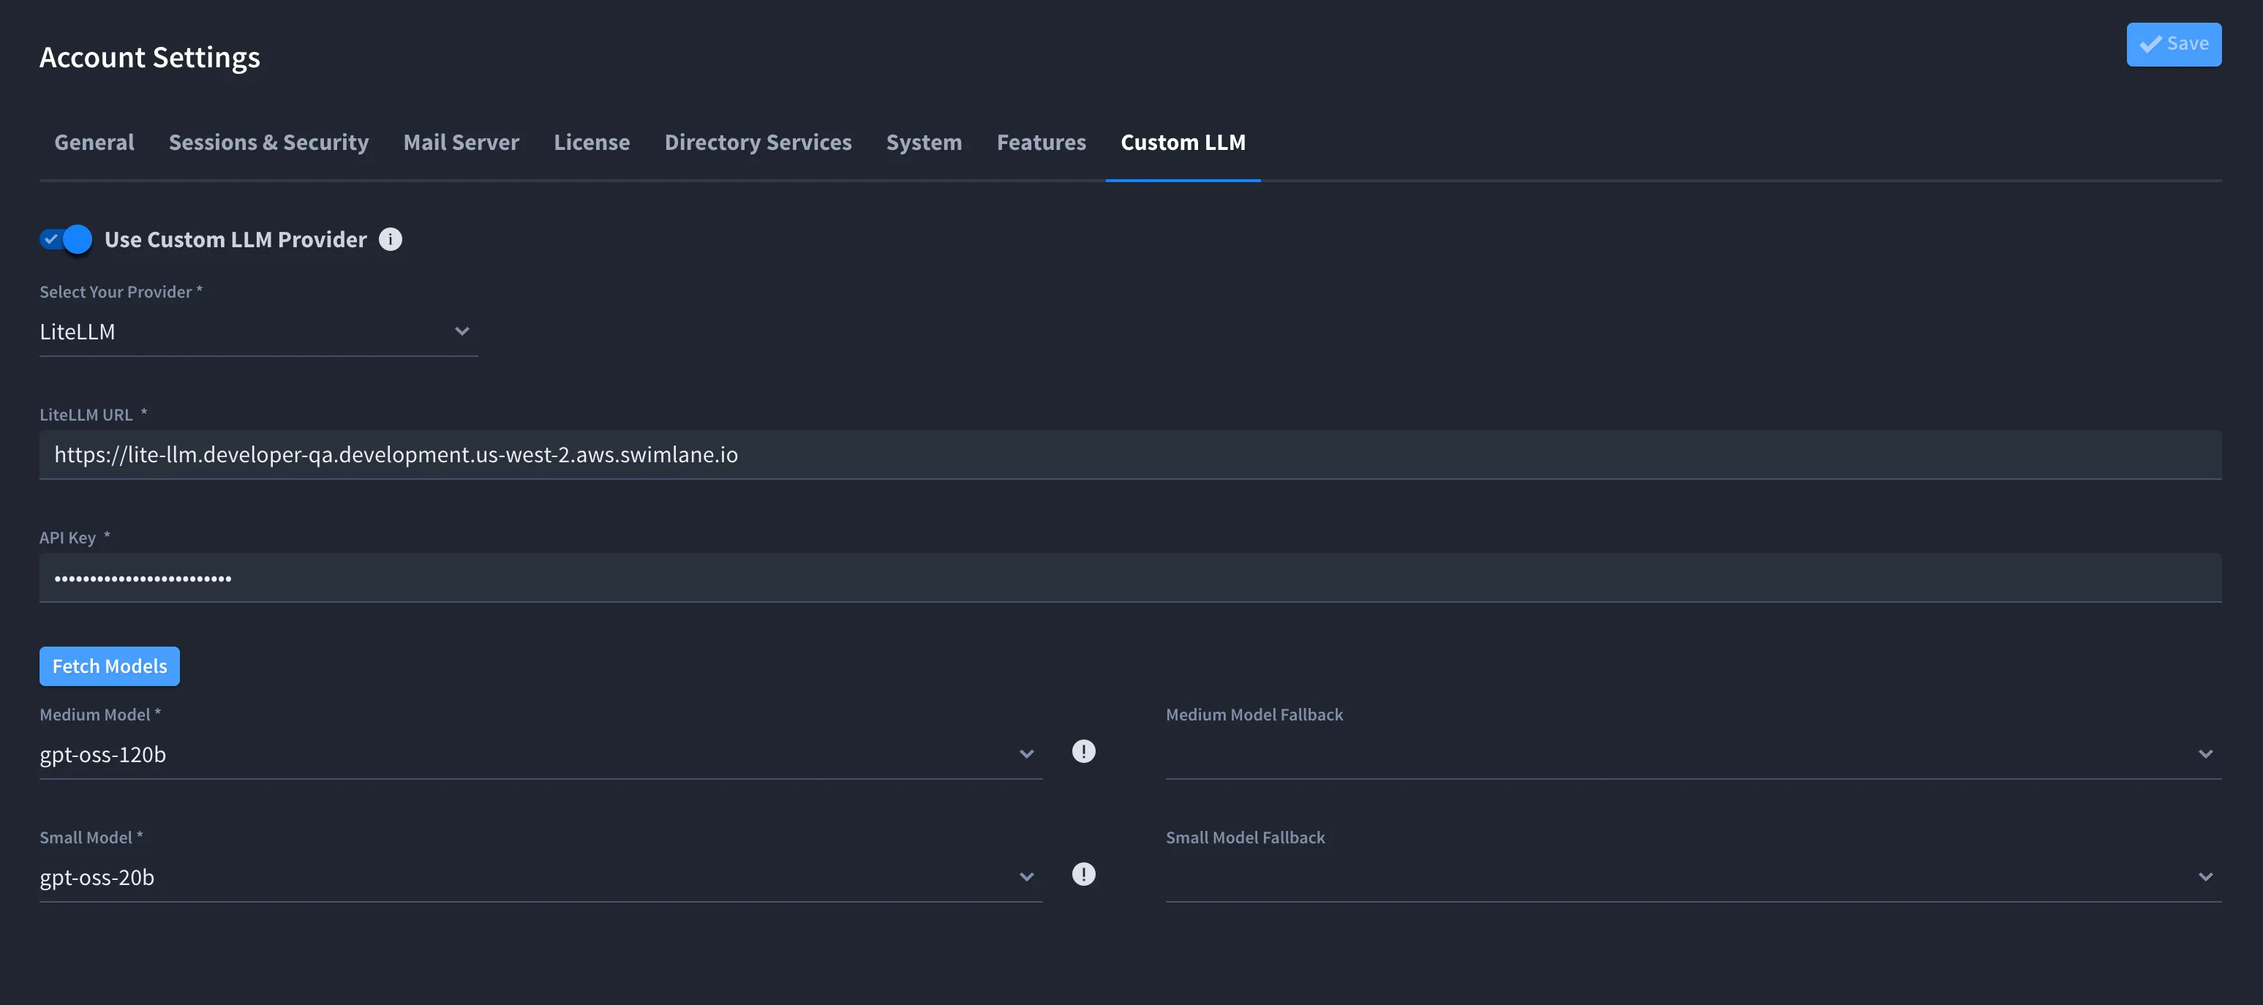
Task: Open the Select Your Provider dropdown
Action: [x=258, y=332]
